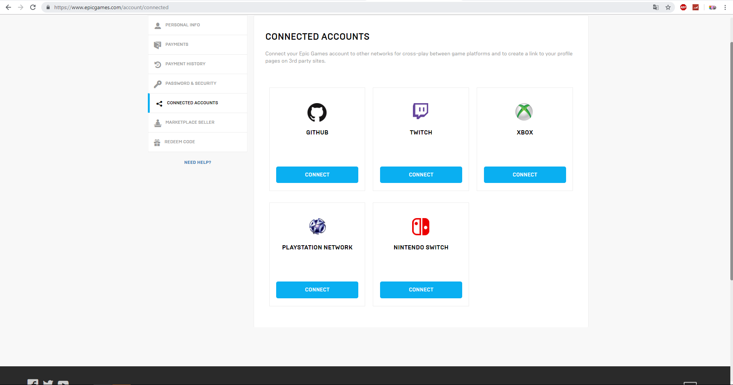Connect the Nintendo Switch account
The image size is (733, 385).
coord(421,290)
